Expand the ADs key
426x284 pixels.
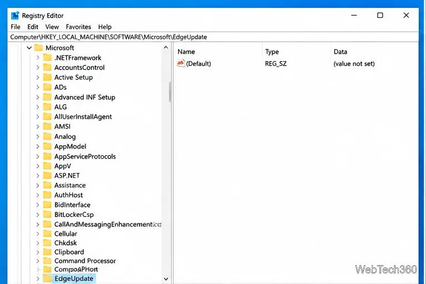[x=38, y=87]
